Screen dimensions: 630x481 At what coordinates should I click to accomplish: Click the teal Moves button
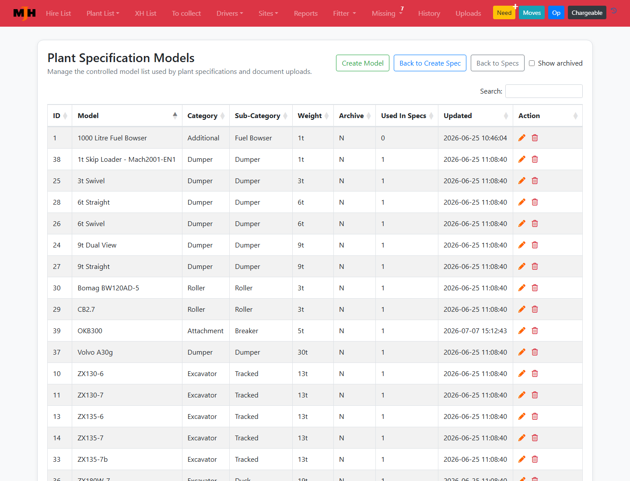coord(532,13)
